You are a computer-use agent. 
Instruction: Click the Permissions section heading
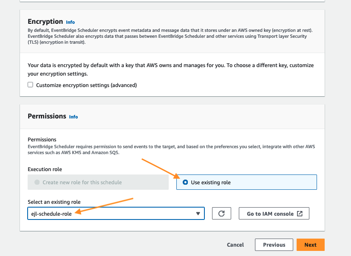[47, 116]
